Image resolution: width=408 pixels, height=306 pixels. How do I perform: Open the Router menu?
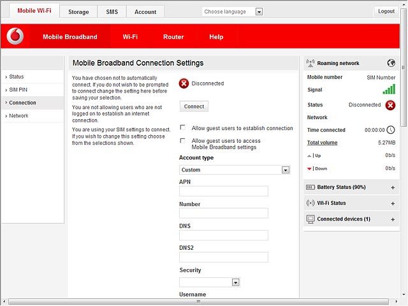173,37
